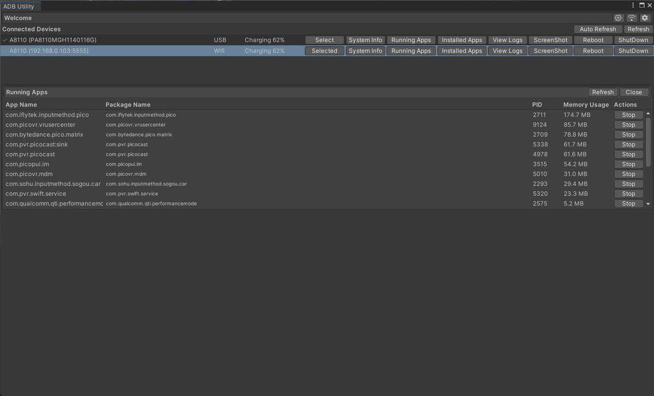Open the window's three-dot options menu
This screenshot has height=396, width=654.
coord(633,5)
